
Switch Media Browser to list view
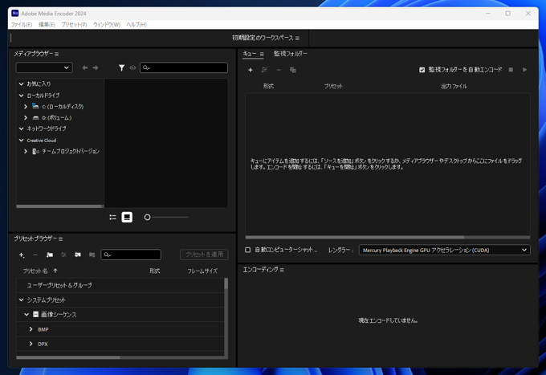(x=112, y=218)
